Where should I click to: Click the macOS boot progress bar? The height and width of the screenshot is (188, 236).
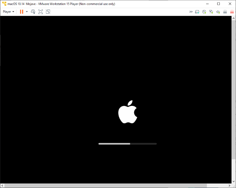pyautogui.click(x=127, y=144)
